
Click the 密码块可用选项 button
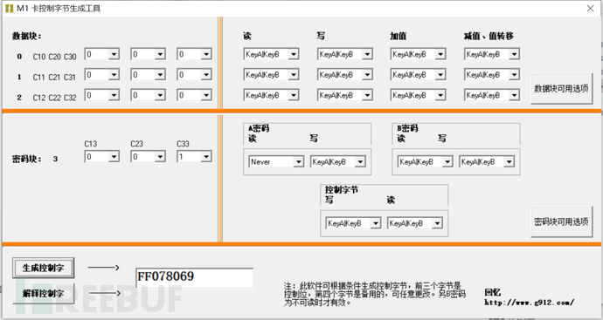pyautogui.click(x=561, y=221)
